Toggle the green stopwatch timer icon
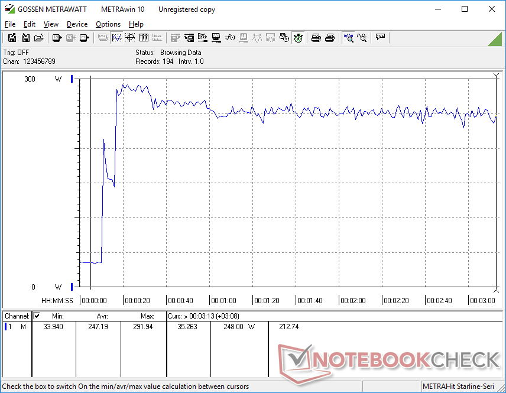Viewport: 506px width, 393px height. pyautogui.click(x=298, y=38)
